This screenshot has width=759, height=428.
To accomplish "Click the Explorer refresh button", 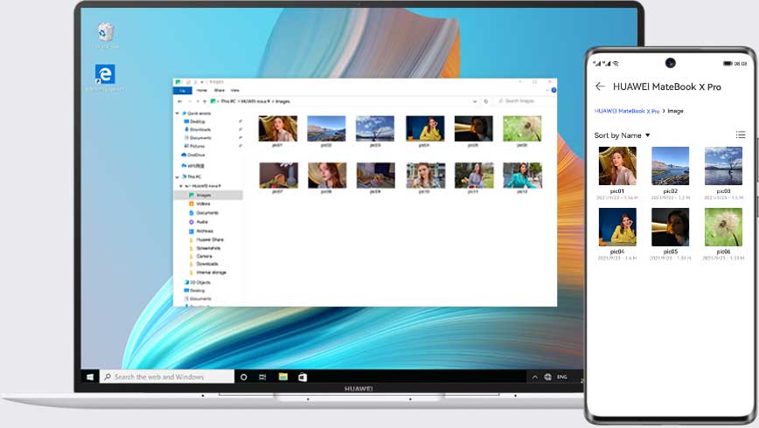I will [486, 101].
